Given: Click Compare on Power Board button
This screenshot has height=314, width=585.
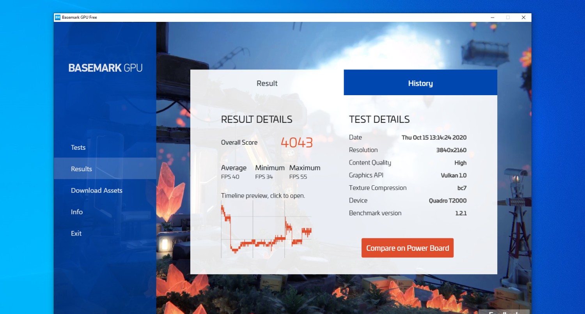Looking at the screenshot, I should (408, 248).
